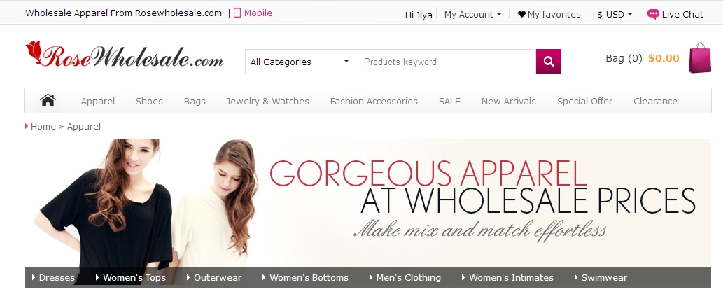Open the All Categories dropdown
The width and height of the screenshot is (723, 292).
(300, 62)
